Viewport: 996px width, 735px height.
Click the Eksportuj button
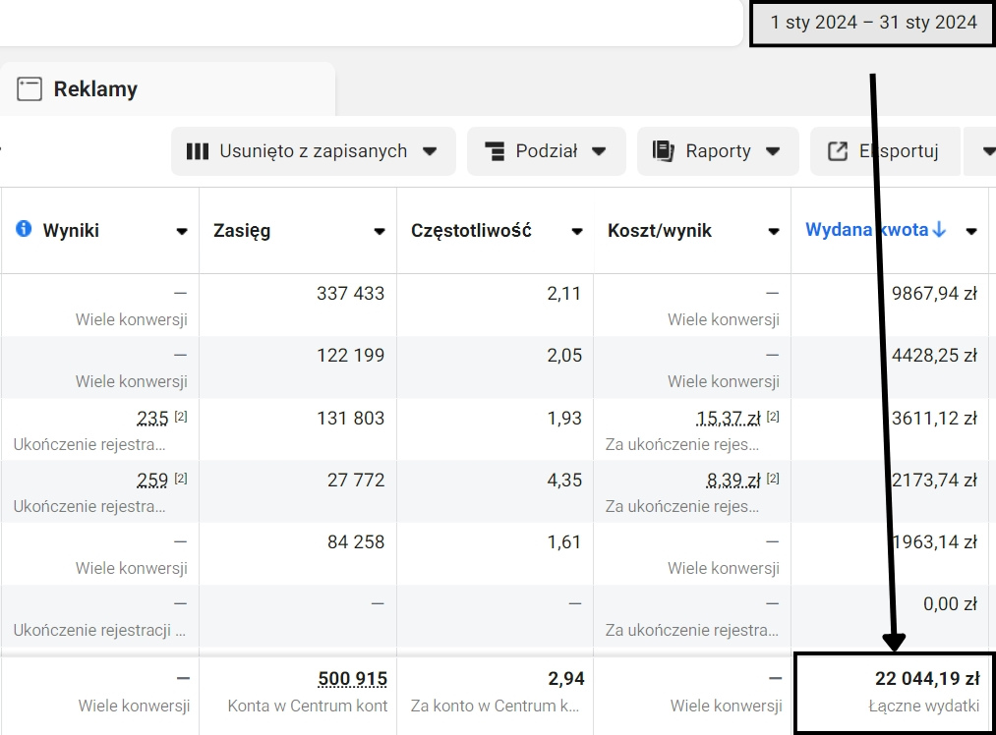886,151
